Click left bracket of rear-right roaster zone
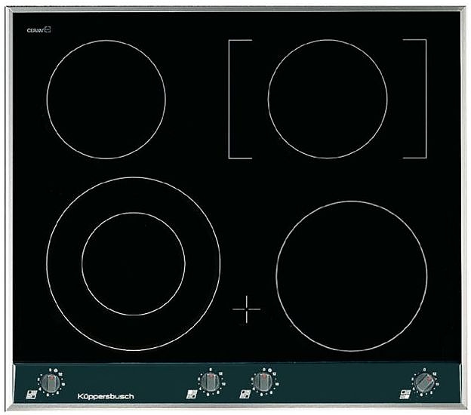Viewport: 471px width, 415px height. point(229,99)
